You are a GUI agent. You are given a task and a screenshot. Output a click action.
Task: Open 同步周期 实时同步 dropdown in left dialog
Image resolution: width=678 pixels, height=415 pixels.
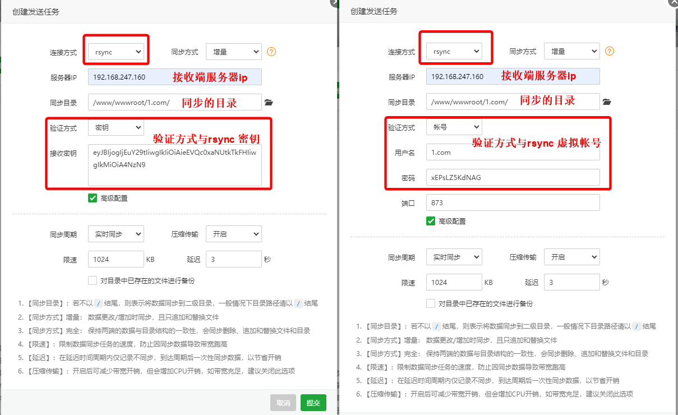[116, 234]
